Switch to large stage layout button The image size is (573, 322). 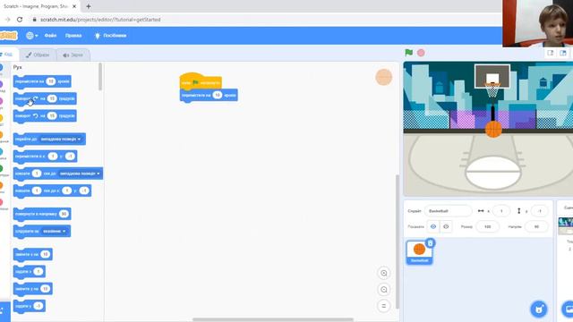pyautogui.click(x=563, y=54)
